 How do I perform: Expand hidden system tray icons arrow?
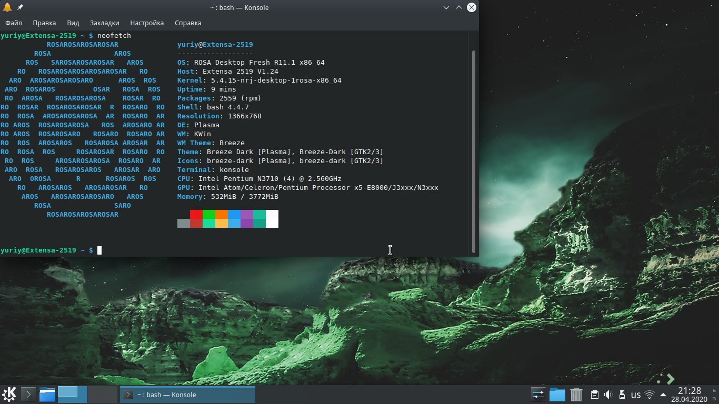point(663,395)
